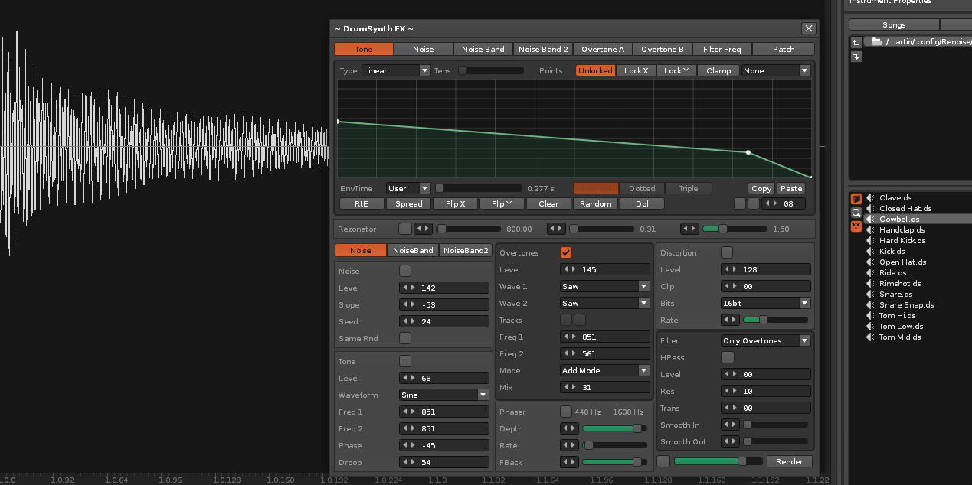Click the Phaser Depth slider
The height and width of the screenshot is (485, 972).
pyautogui.click(x=615, y=428)
